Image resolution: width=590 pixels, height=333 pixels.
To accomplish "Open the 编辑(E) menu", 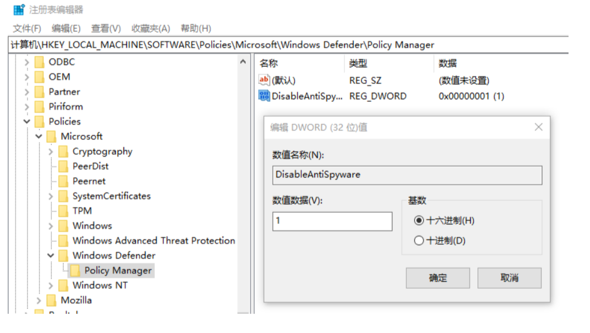I will [66, 28].
